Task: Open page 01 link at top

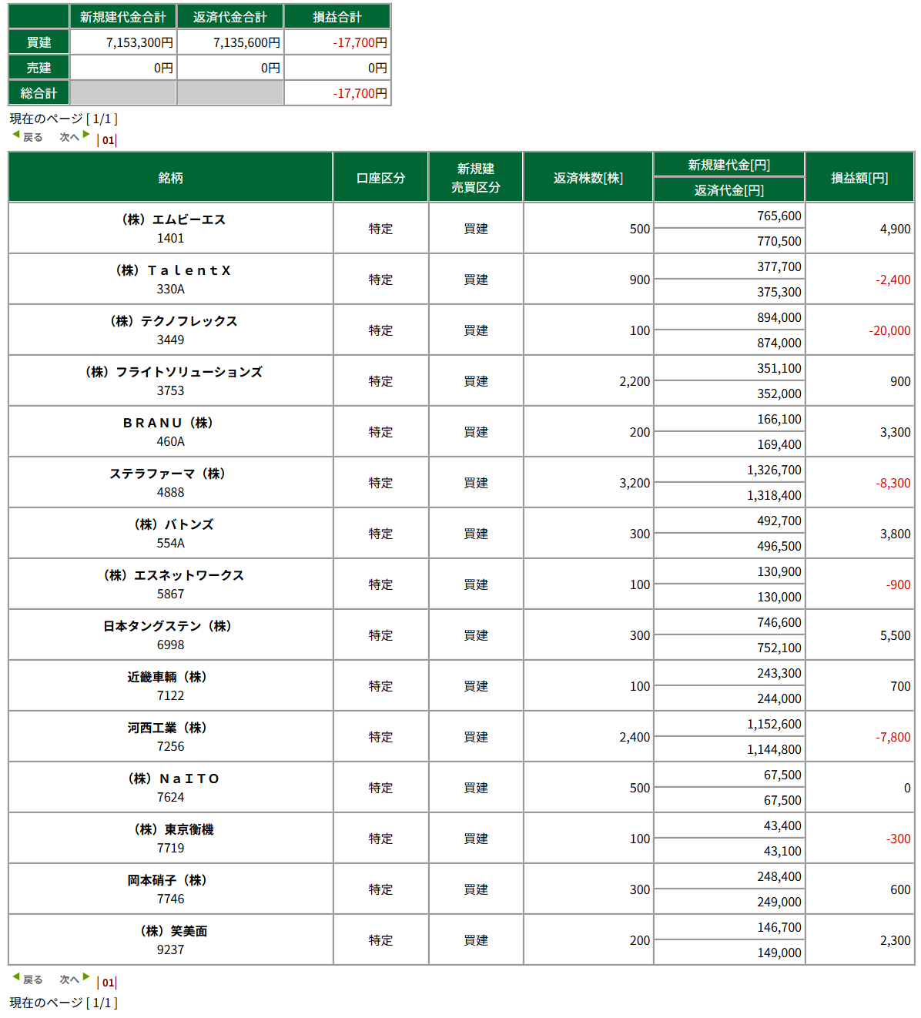Action: tap(108, 140)
